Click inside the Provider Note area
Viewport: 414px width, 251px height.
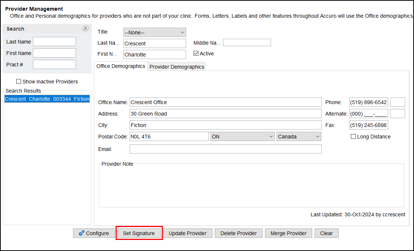[251, 185]
